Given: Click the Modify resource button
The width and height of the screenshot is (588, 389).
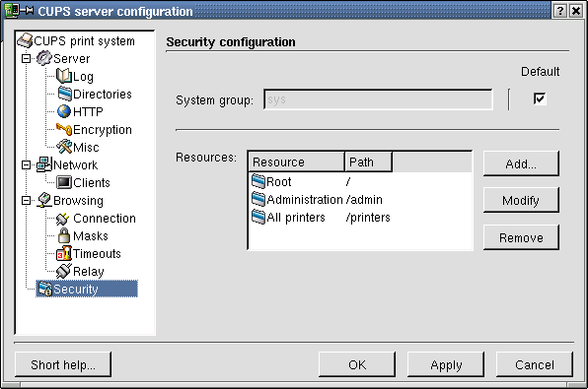Looking at the screenshot, I should pyautogui.click(x=521, y=200).
